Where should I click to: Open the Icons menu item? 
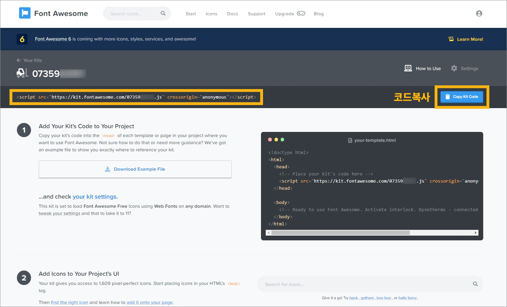tap(211, 14)
